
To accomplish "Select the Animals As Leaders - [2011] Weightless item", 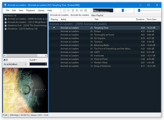I will (x=27, y=22).
